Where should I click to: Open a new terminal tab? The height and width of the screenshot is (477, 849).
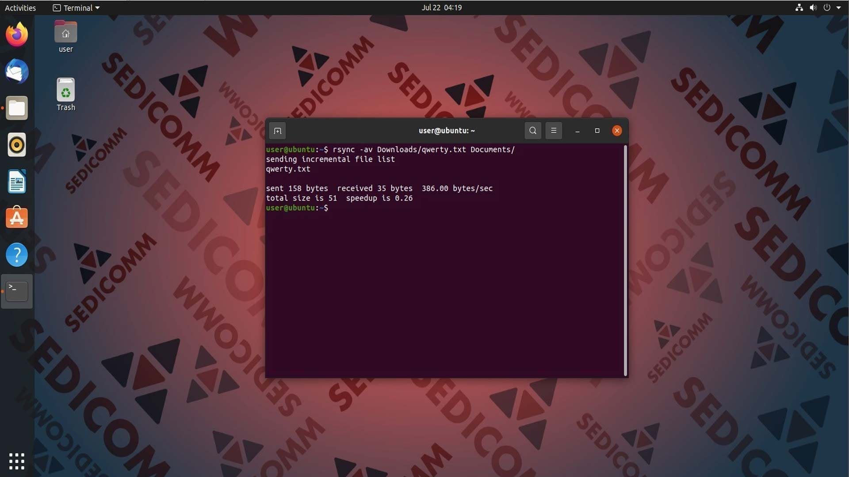(x=277, y=131)
